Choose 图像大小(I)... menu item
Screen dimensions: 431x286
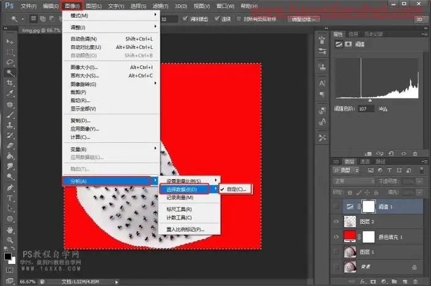[111, 67]
